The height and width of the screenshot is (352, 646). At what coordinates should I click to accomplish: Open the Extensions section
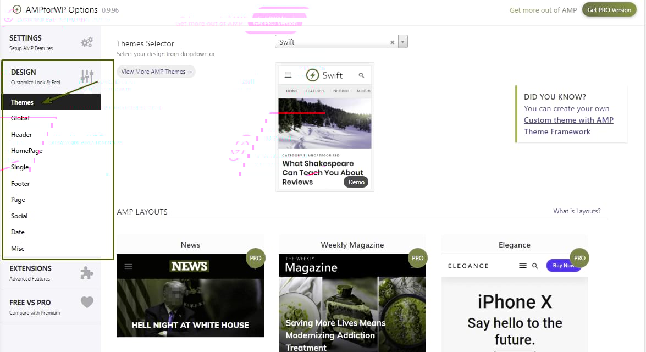pos(51,273)
